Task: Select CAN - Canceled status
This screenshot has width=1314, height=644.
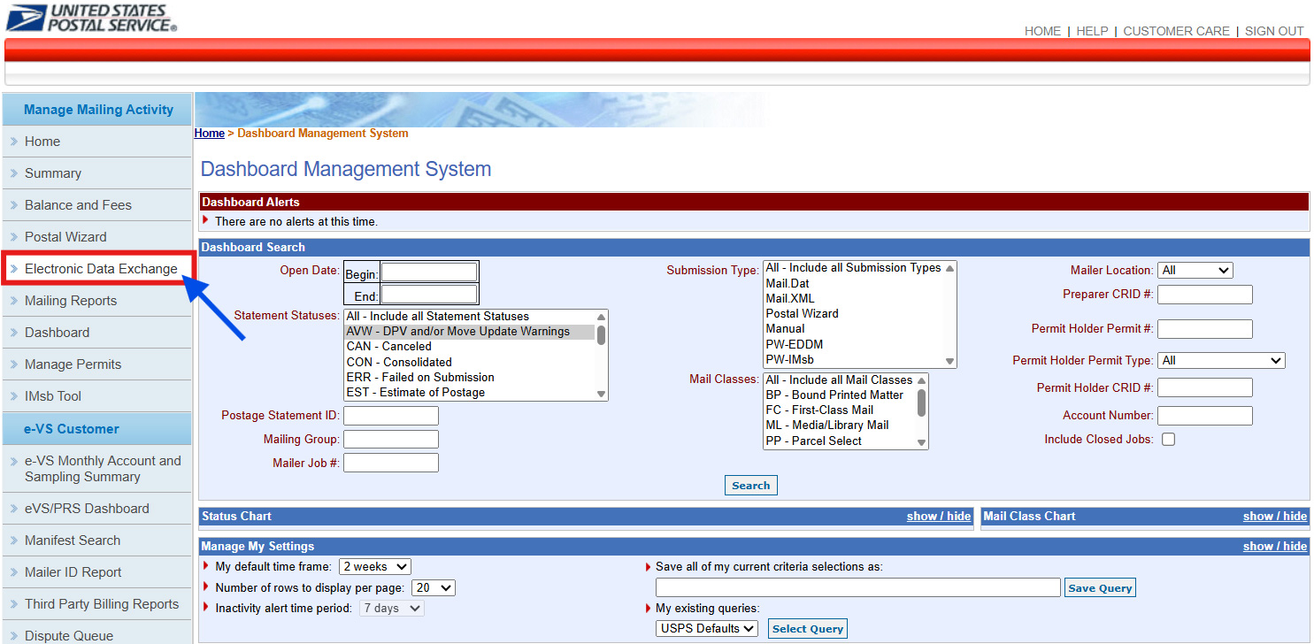Action: [x=469, y=347]
